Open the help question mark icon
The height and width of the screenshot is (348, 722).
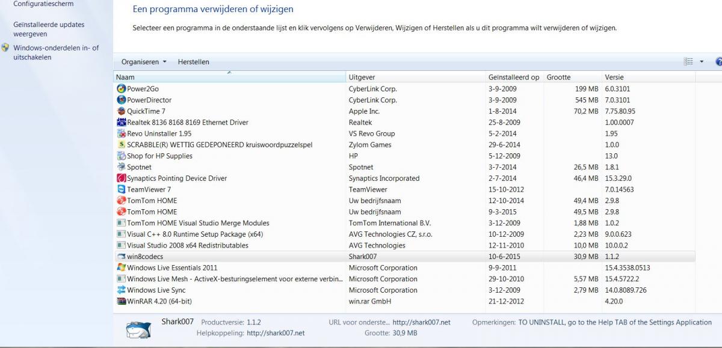tap(718, 62)
